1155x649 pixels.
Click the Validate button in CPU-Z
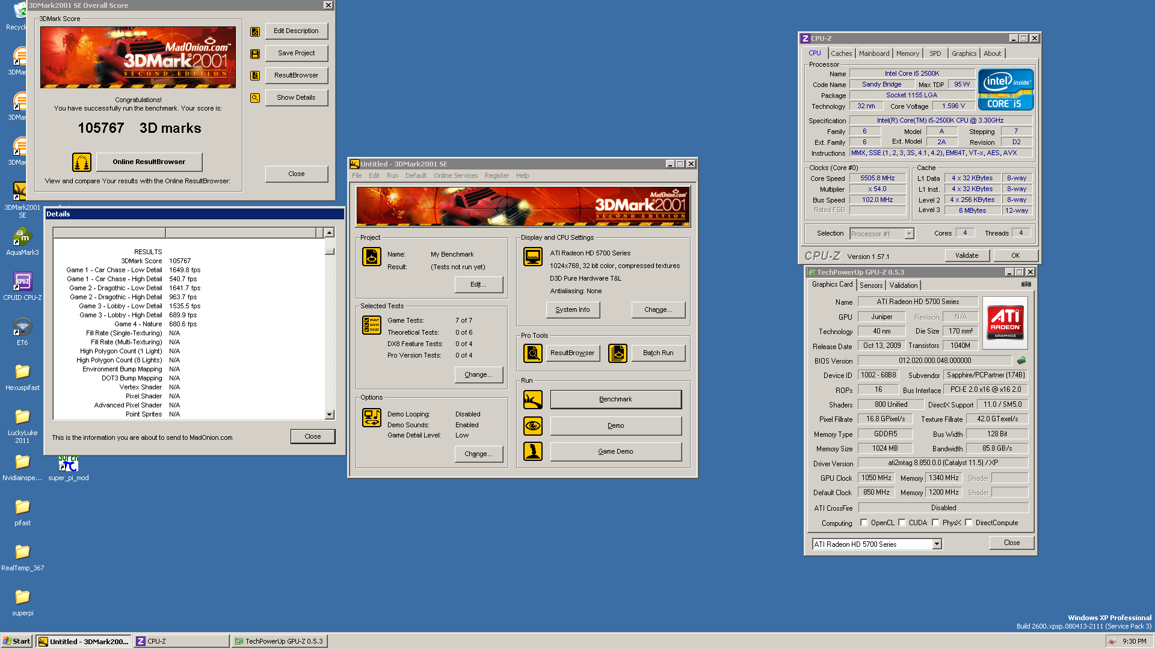coord(967,255)
